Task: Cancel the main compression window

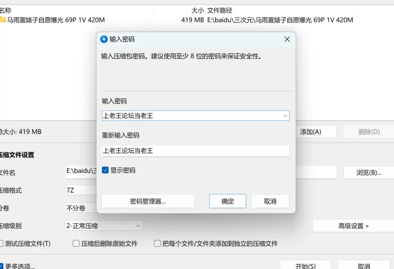Action: pyautogui.click(x=364, y=266)
